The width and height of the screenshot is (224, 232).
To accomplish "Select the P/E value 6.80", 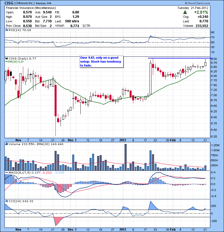I will coord(76,12).
